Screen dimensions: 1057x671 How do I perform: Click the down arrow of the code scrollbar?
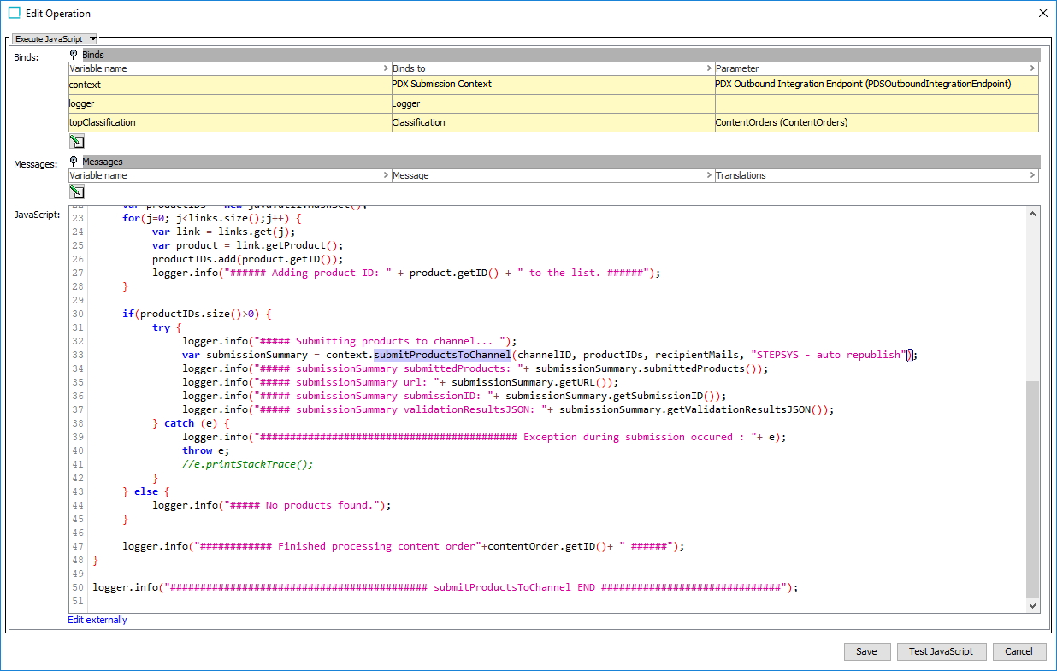click(1033, 605)
